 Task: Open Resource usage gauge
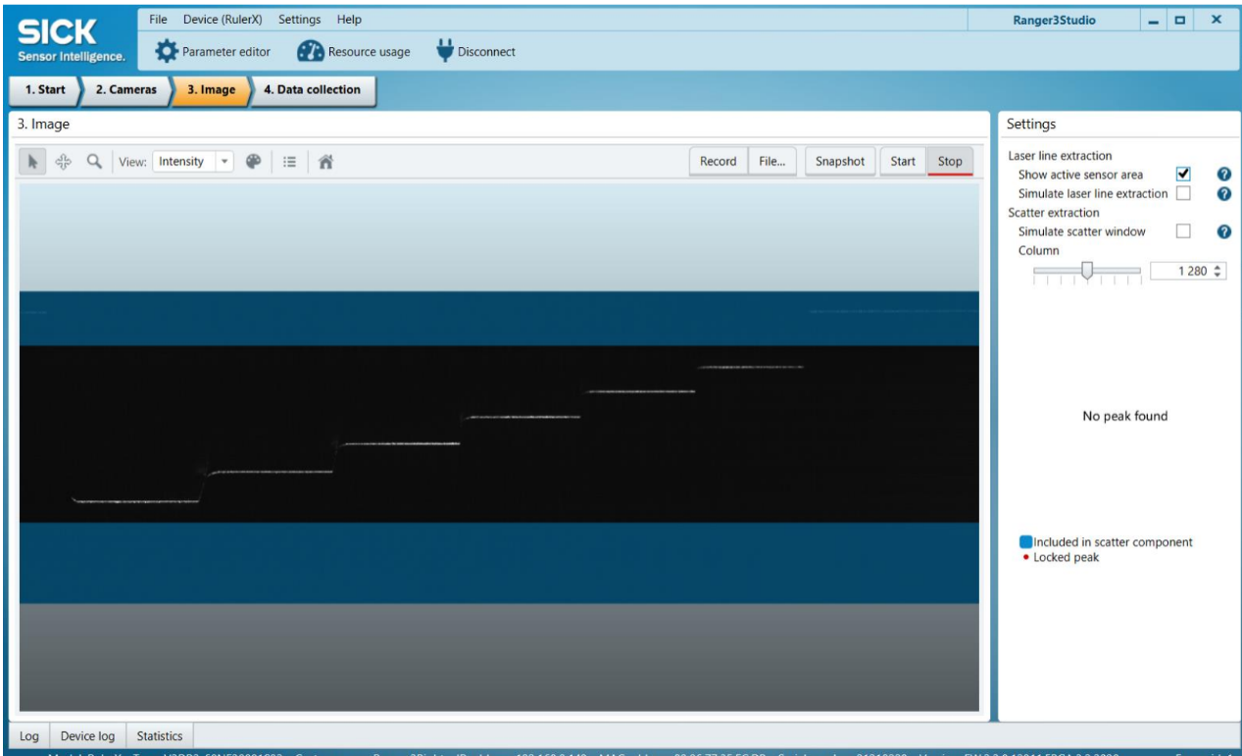coord(354,51)
